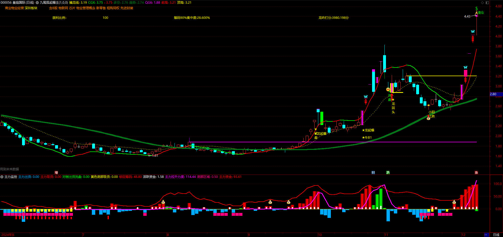Click the 用到未来数据 warning text
503x237 pixels.
click(9, 169)
